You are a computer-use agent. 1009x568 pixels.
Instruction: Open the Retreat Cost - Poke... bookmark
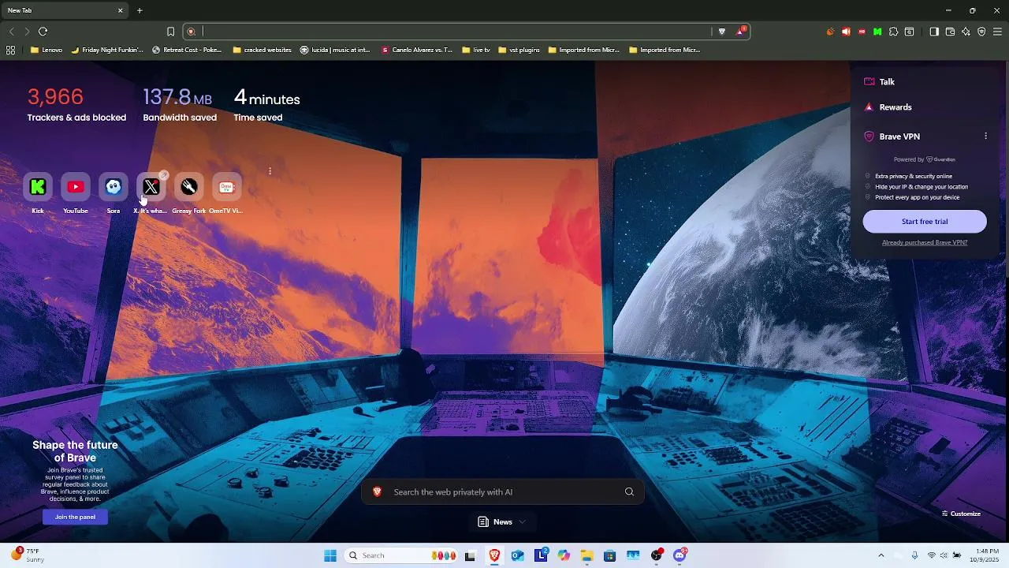tap(187, 50)
